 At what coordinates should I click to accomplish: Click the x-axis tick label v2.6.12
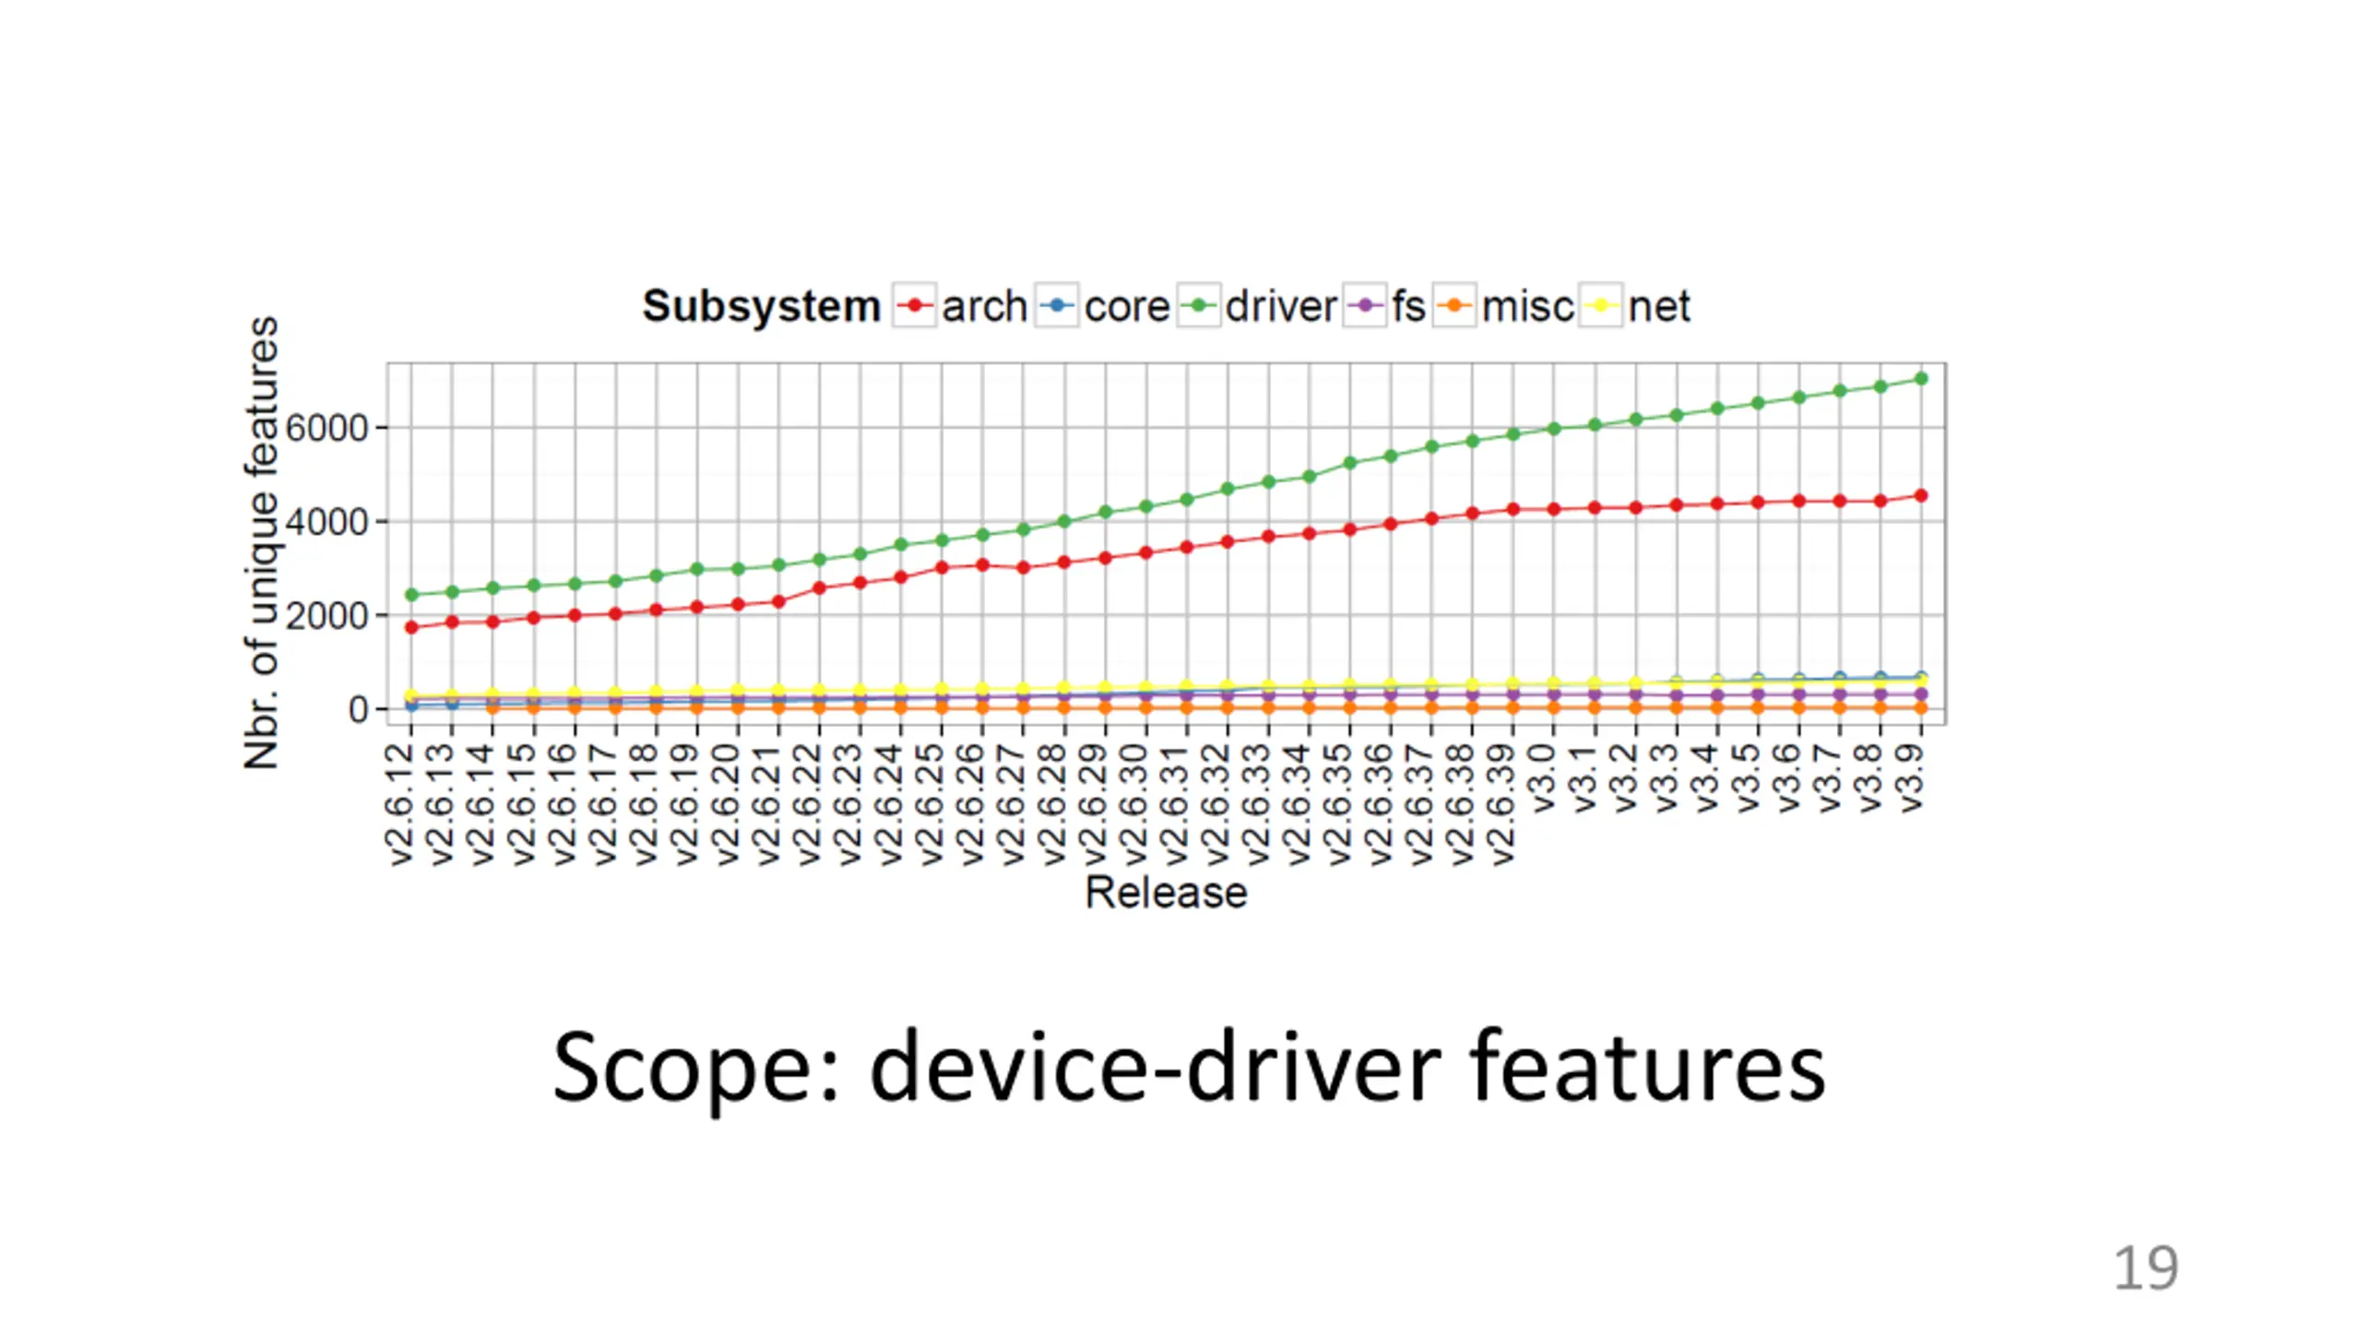[x=400, y=804]
